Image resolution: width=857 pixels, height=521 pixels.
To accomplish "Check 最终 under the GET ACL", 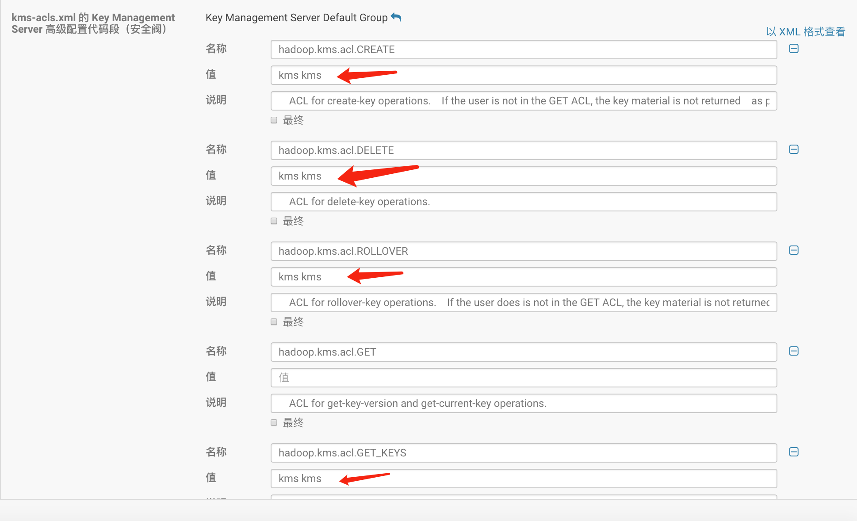I will coord(274,423).
